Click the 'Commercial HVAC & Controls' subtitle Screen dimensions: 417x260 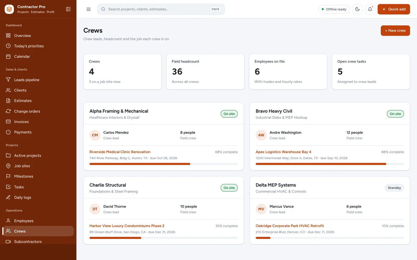[281, 192]
